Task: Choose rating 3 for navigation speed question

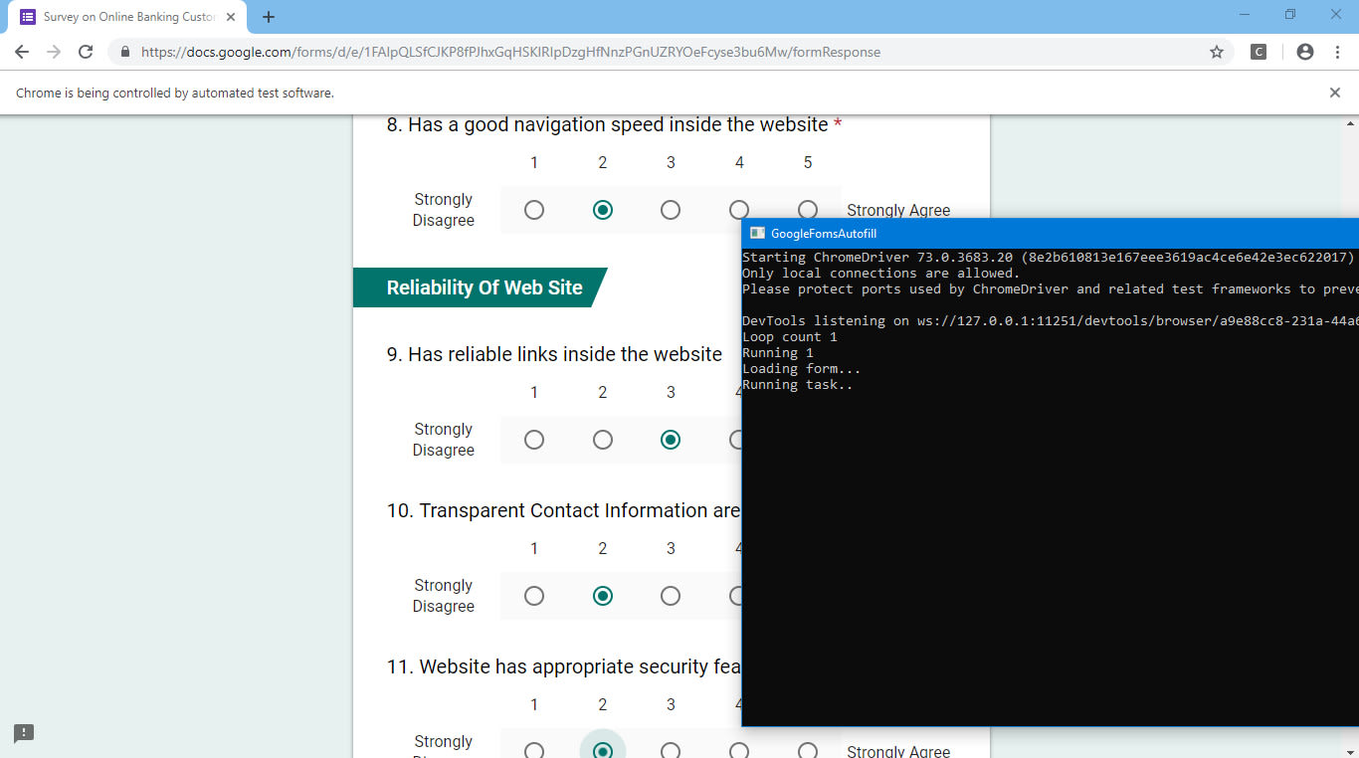Action: [671, 210]
